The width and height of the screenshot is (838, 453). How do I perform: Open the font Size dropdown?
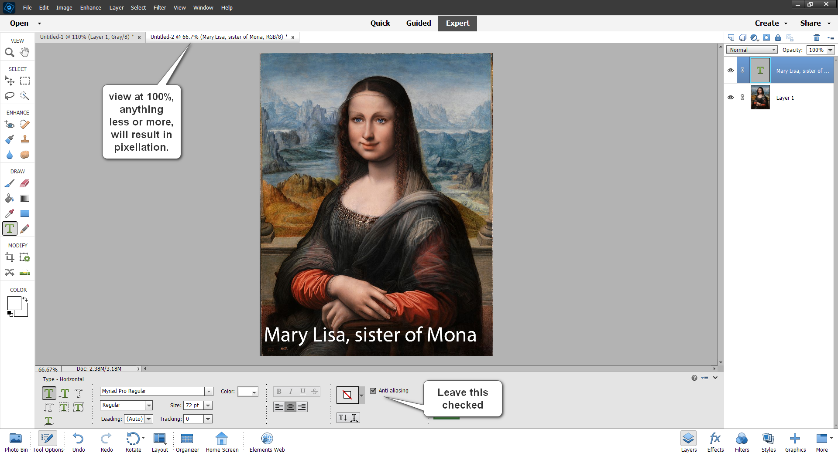[x=208, y=406]
